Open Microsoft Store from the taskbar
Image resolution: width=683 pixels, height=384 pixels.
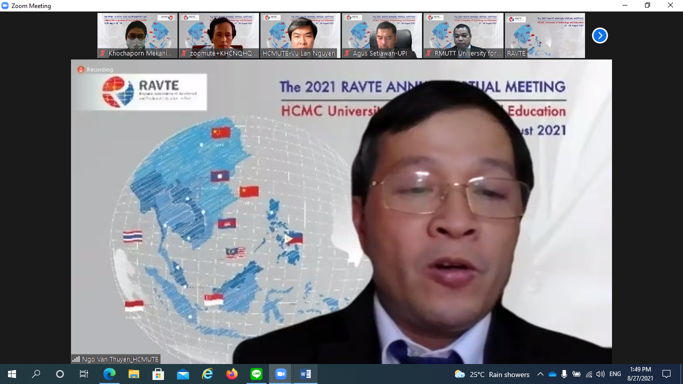(x=158, y=374)
